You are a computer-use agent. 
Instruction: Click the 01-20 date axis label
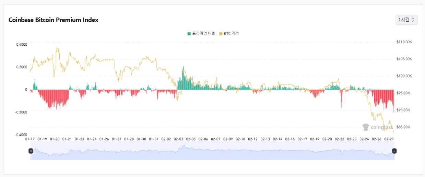point(55,139)
